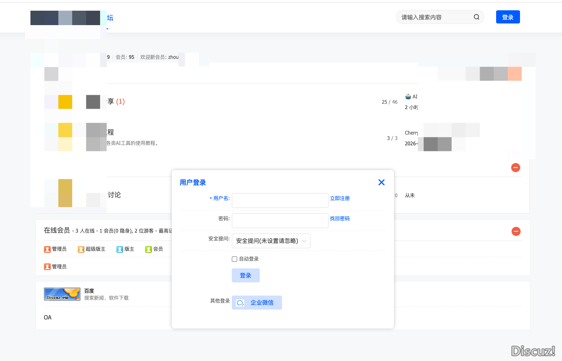Click the 从未 last-post text
This screenshot has width=562, height=361.
410,196
